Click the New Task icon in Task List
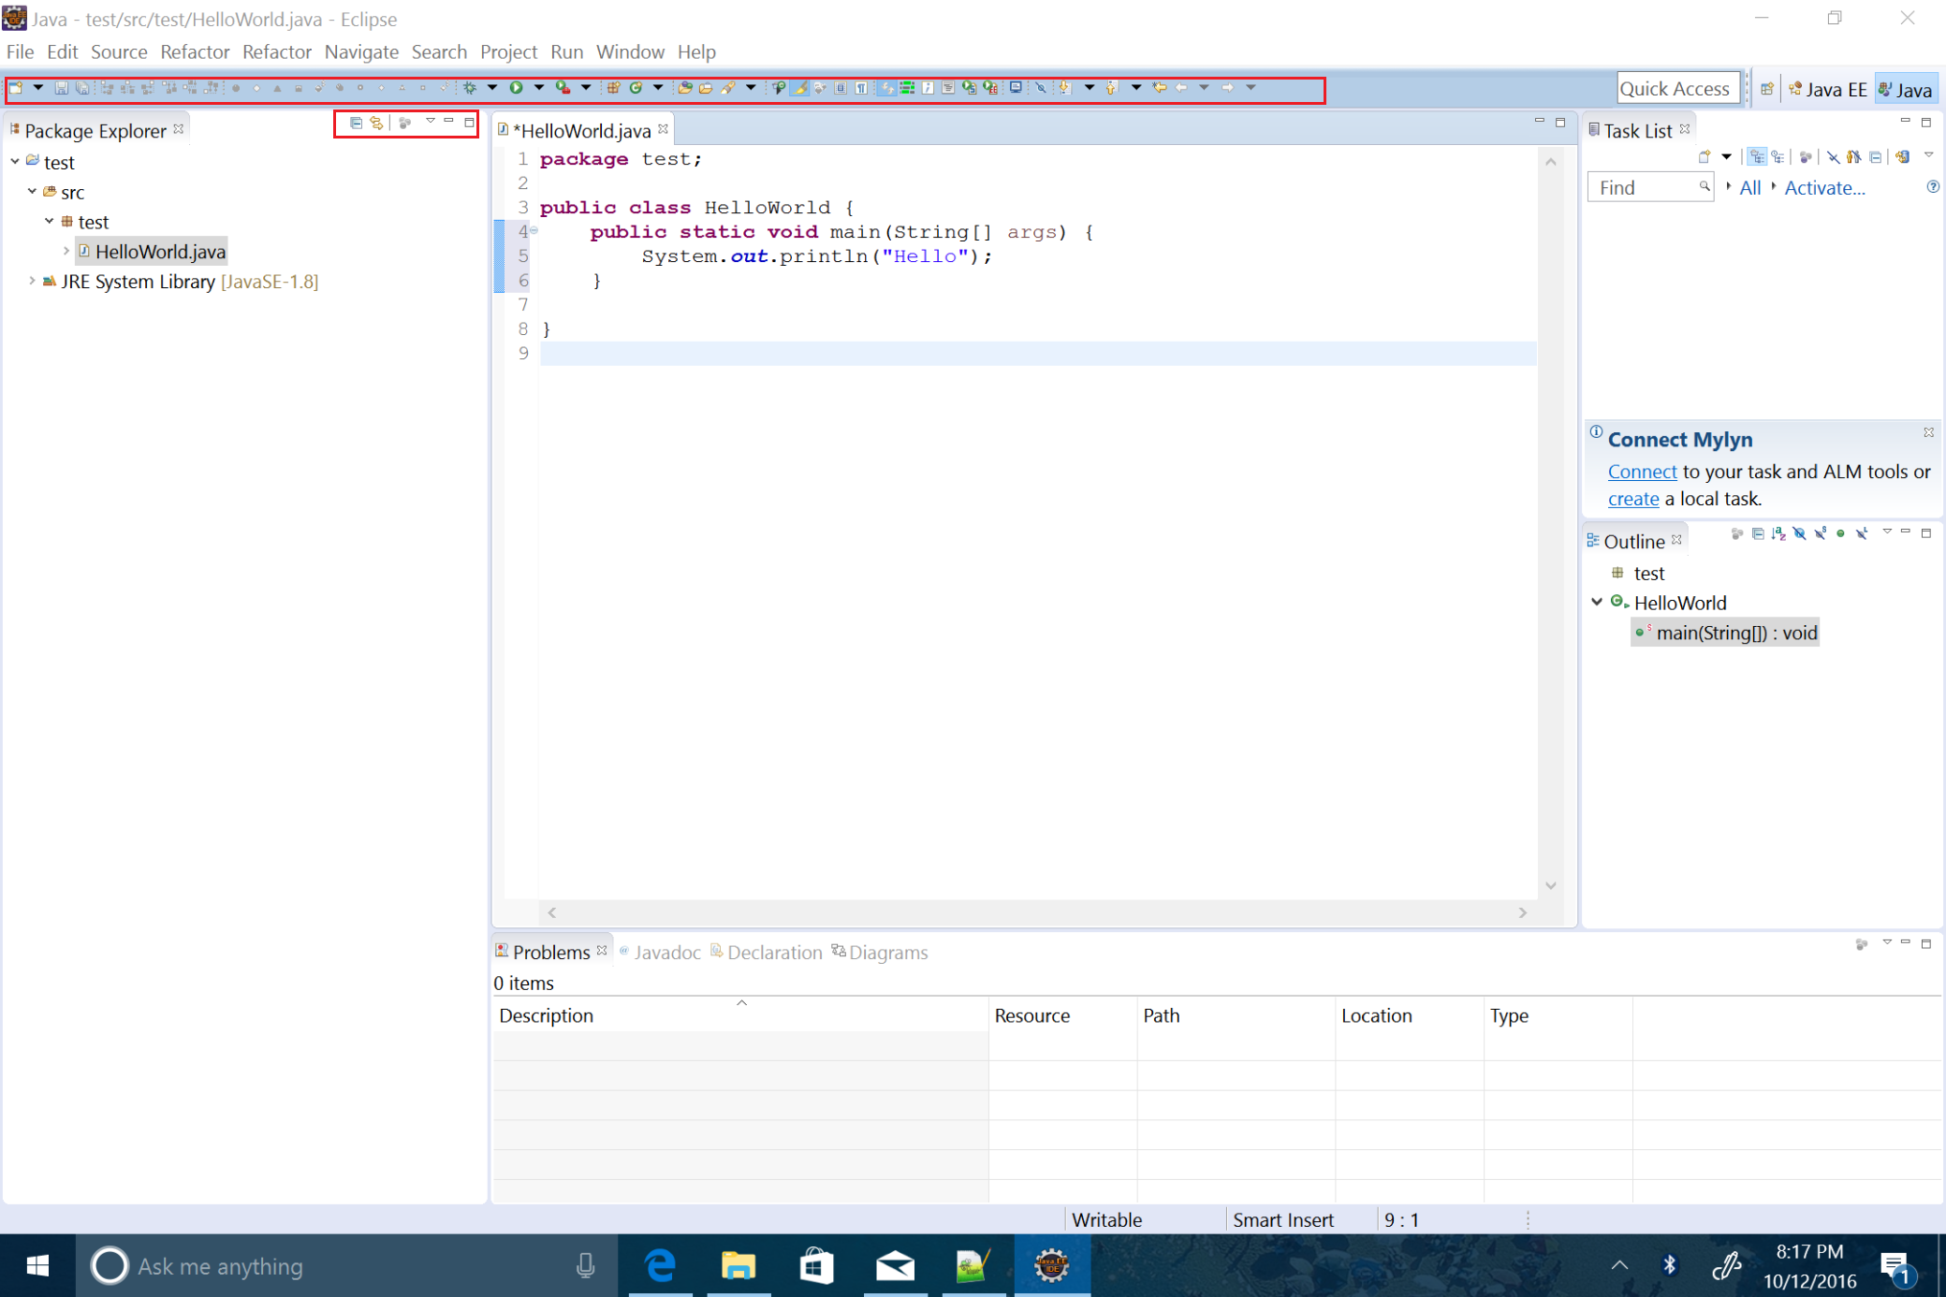The width and height of the screenshot is (1946, 1297). point(1705,157)
